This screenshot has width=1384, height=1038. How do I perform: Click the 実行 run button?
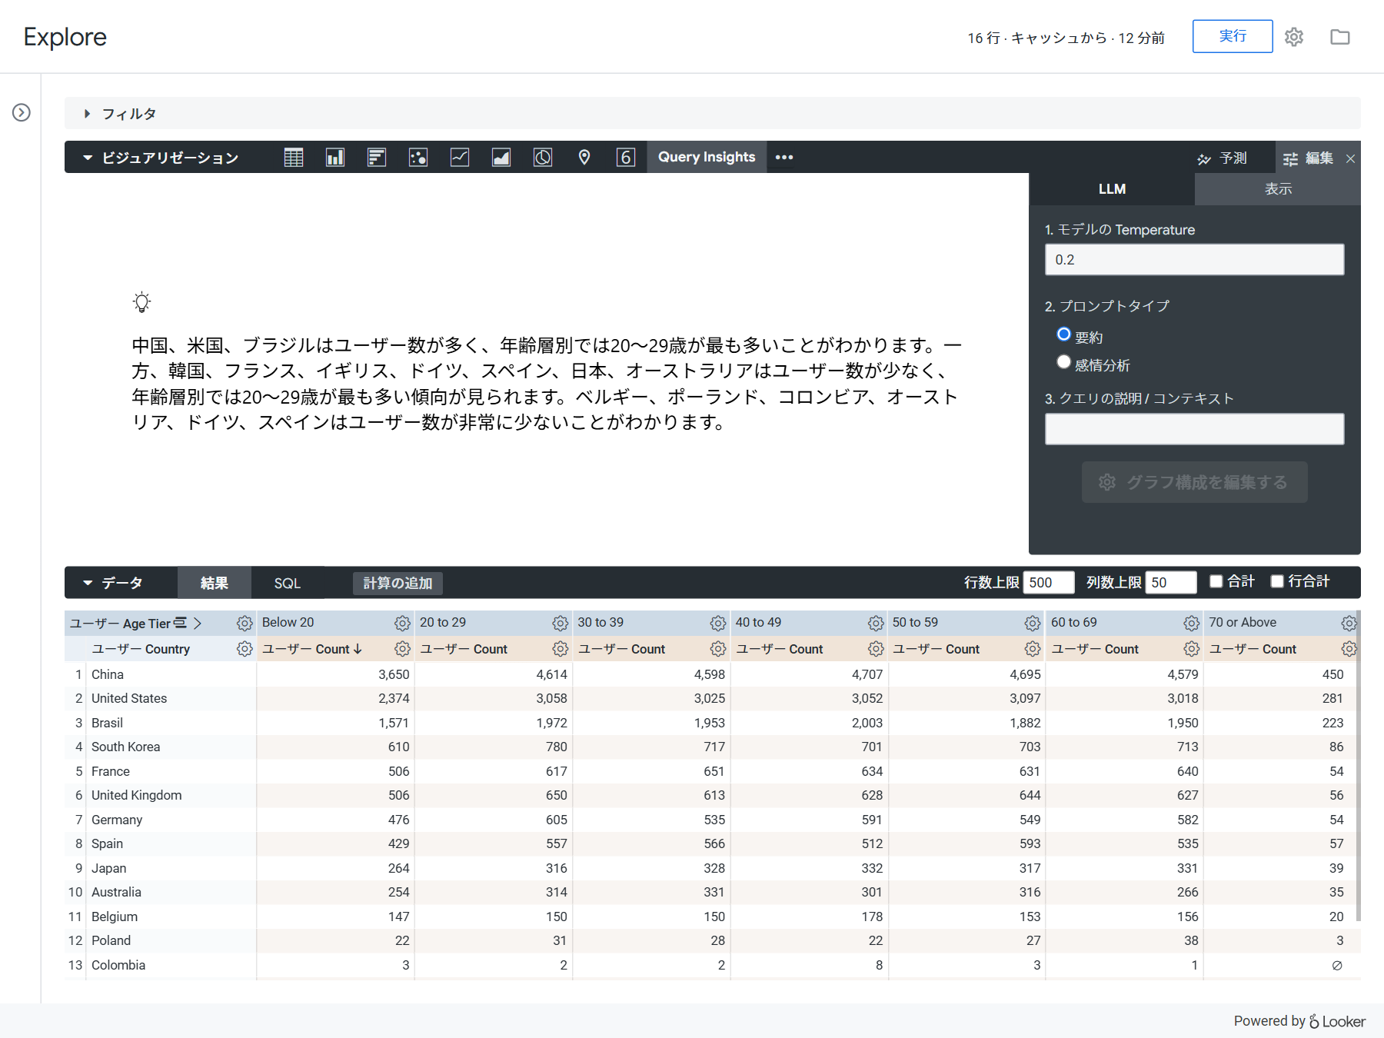(x=1233, y=36)
